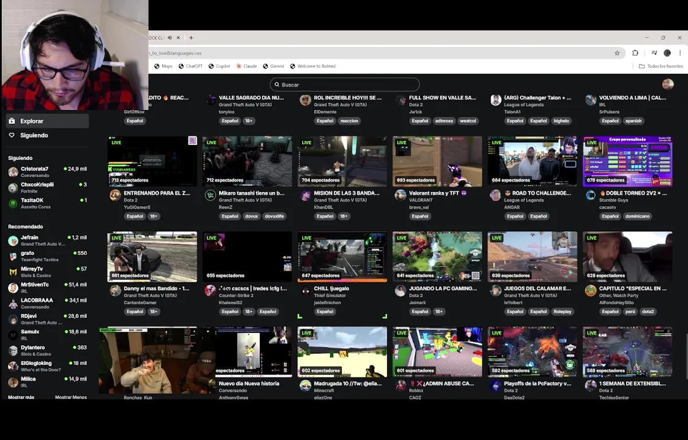
Task: Open MrStivenTc recommended channel
Action: [x=47, y=288]
